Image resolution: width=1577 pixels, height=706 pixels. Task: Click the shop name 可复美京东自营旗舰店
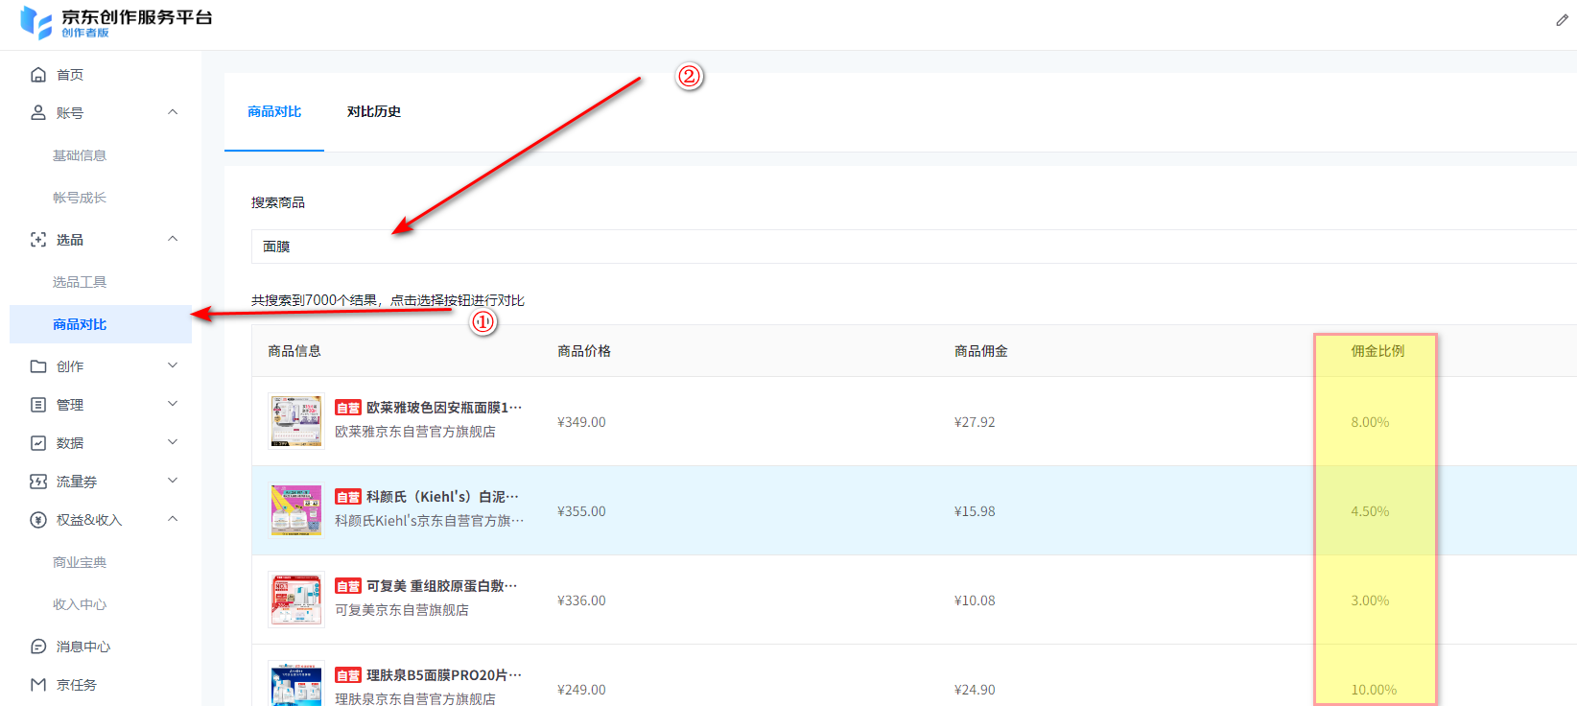(x=402, y=610)
